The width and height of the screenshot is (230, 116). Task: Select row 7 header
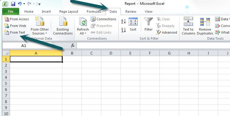6,95
